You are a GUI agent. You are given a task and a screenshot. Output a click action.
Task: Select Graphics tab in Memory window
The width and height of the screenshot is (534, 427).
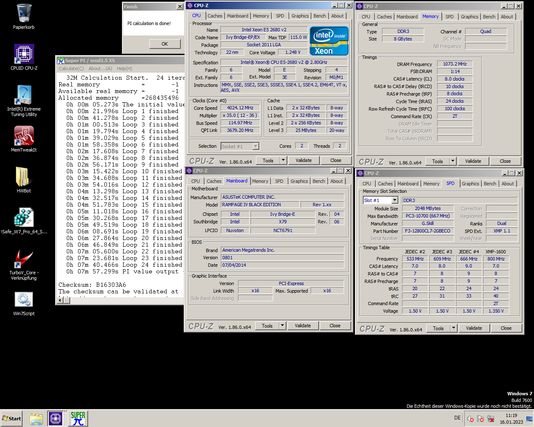tap(470, 17)
